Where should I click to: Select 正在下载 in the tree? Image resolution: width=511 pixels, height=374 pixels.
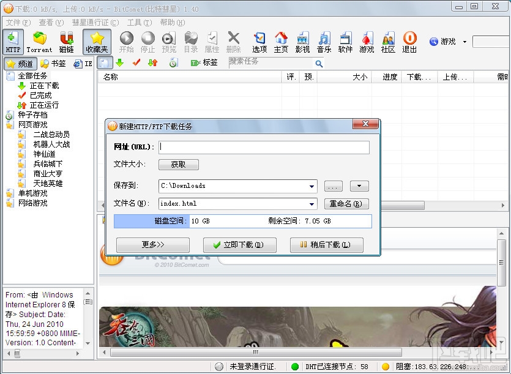(x=44, y=86)
